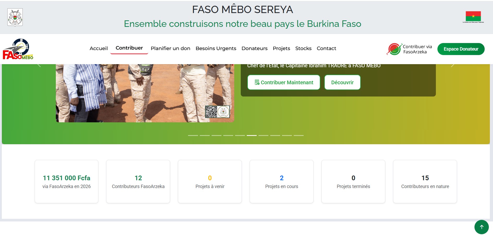Viewport: 493px width, 235px height.
Task: Go to Besoins Urgents section
Action: [216, 49]
